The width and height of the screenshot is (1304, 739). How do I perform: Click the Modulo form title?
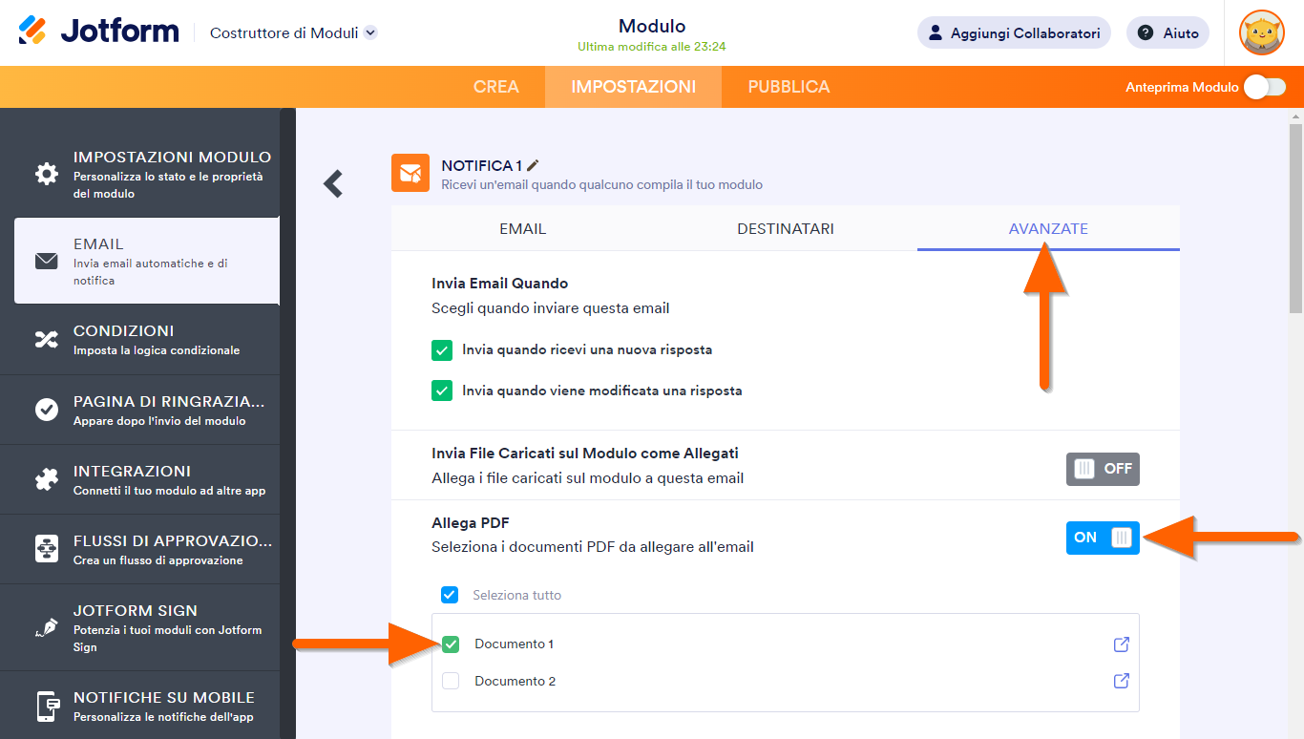(652, 26)
